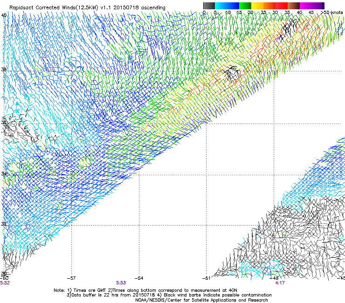
Task: Click the purple time label '4:17'
Action: click(x=280, y=283)
